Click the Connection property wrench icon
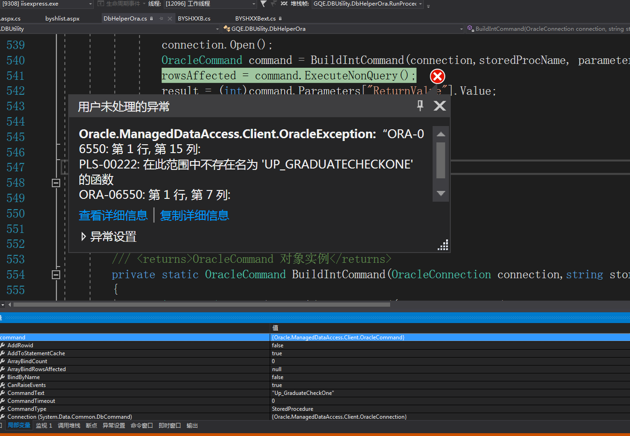630x436 pixels. [x=3, y=417]
